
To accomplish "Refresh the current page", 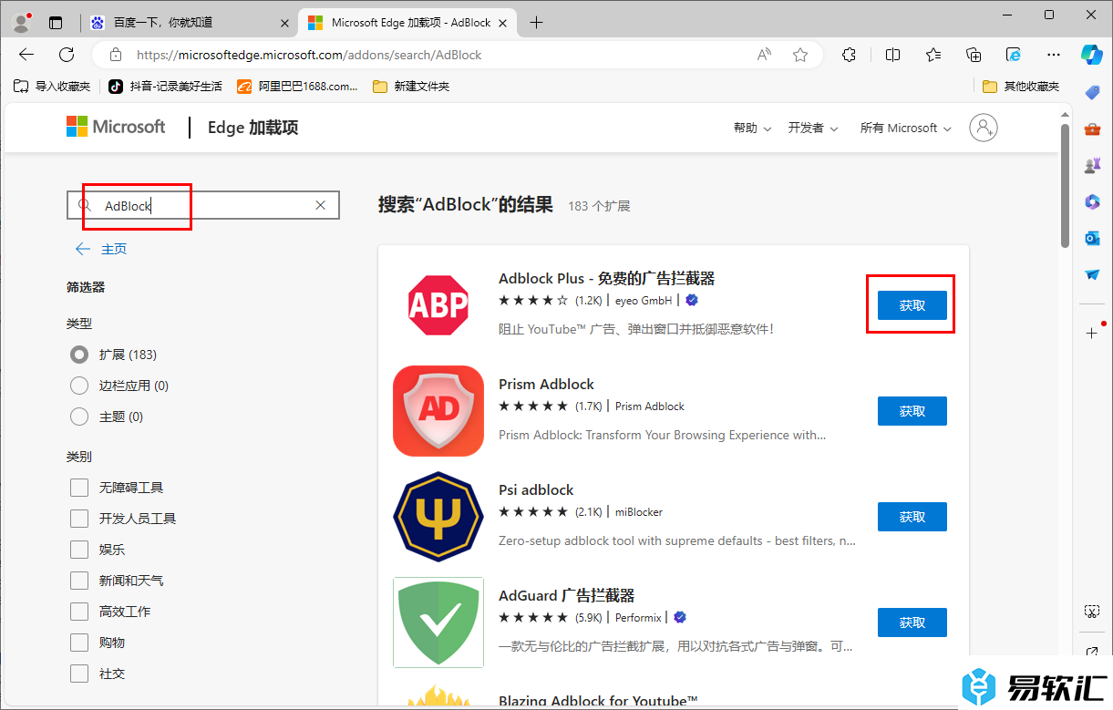I will (67, 55).
